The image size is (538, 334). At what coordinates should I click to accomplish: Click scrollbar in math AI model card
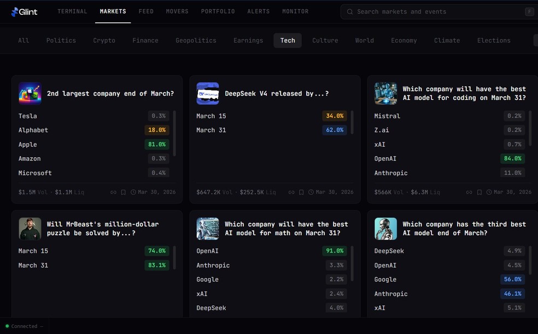click(352, 264)
